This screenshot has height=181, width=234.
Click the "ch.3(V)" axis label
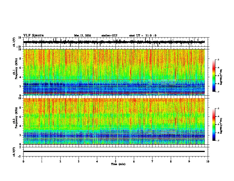(x=14, y=152)
